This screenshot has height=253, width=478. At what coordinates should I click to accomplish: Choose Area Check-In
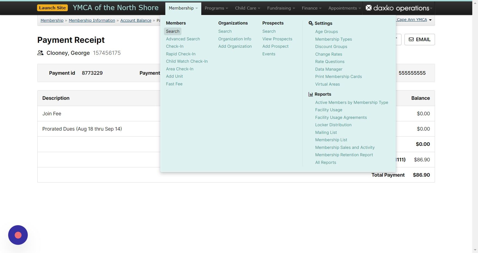click(180, 69)
